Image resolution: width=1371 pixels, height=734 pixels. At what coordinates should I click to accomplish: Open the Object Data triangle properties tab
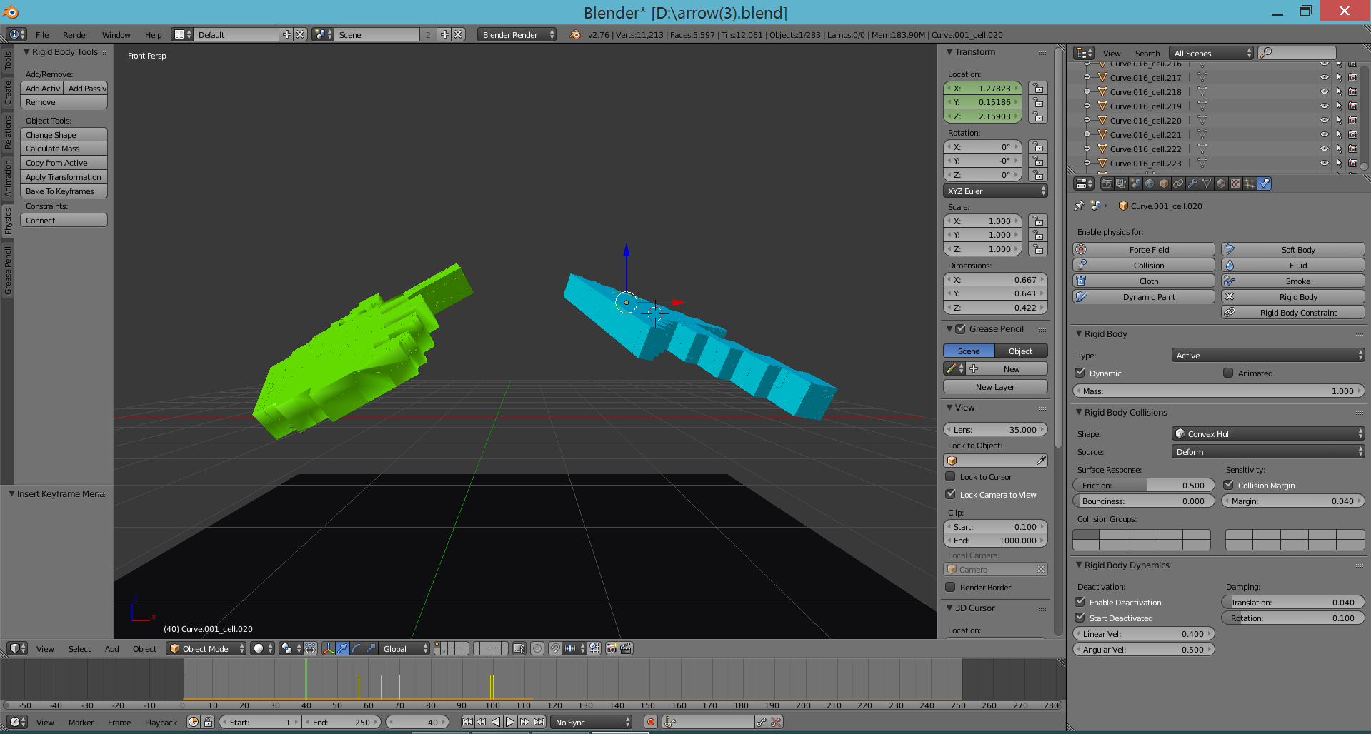click(x=1207, y=183)
